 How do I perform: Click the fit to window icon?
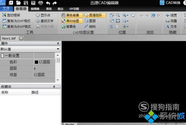click(118, 21)
